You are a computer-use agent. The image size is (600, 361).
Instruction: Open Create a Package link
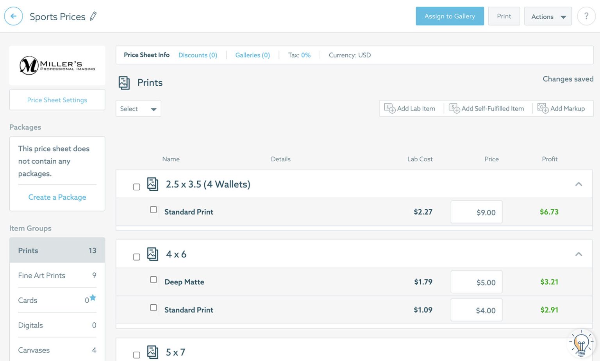coord(57,197)
